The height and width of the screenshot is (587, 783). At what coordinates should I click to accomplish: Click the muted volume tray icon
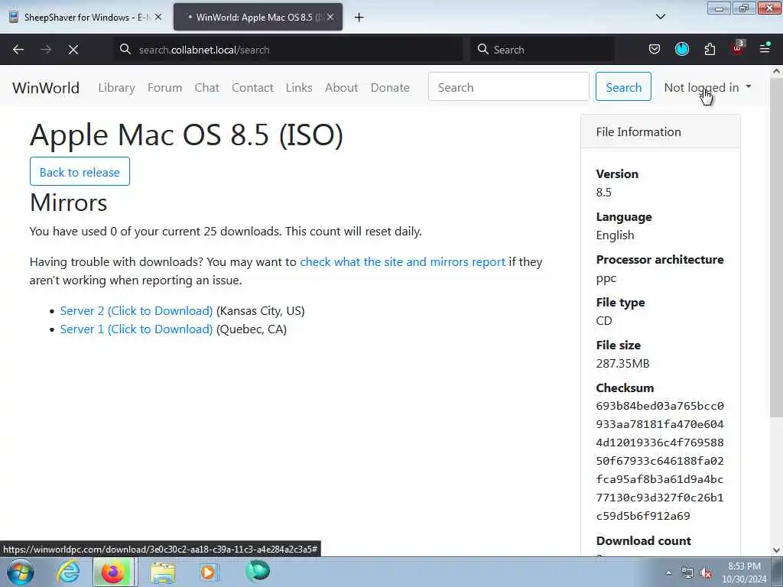[x=706, y=572]
